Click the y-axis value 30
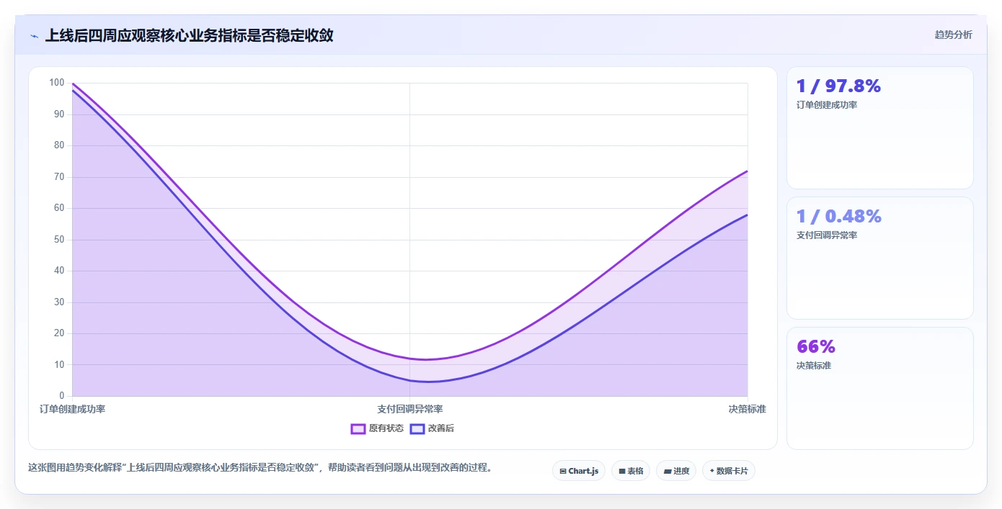 click(x=59, y=302)
